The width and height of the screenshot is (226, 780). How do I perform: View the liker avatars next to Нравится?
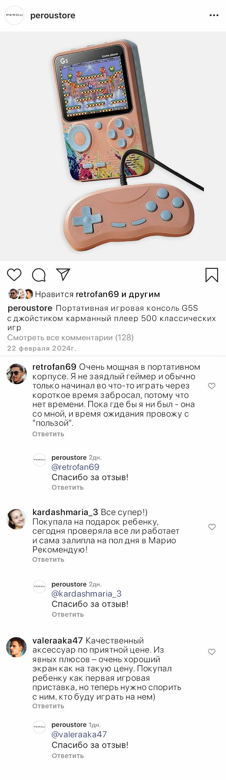point(20,294)
